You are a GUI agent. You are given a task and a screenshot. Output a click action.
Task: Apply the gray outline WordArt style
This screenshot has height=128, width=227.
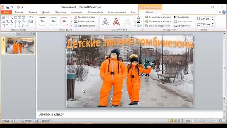coord(105,22)
